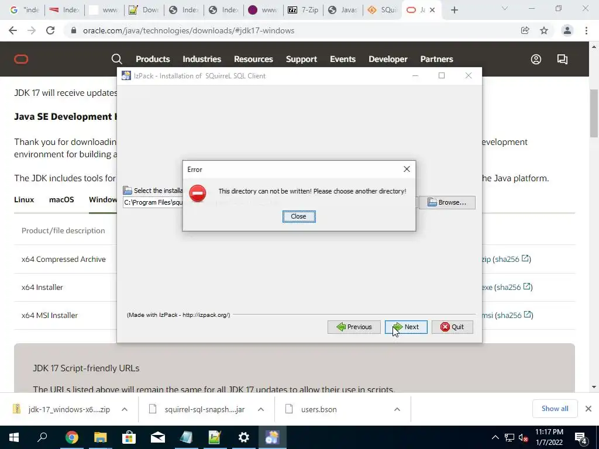Switch to the Google "inde" search tab

click(x=25, y=10)
